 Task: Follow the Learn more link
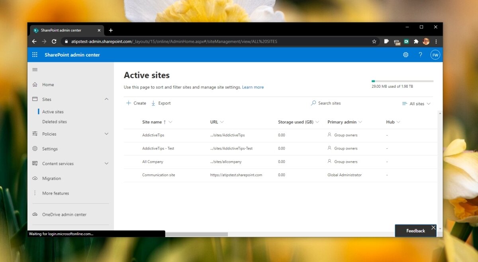tap(253, 87)
